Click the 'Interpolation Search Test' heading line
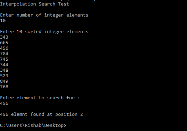187x131 pixels. point(35,4)
